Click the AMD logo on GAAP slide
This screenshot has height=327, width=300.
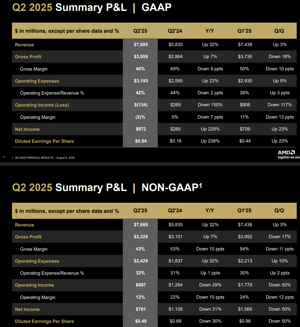click(286, 152)
